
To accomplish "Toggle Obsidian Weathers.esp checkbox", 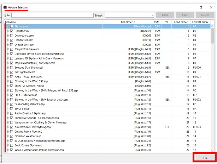I will [12, 136].
